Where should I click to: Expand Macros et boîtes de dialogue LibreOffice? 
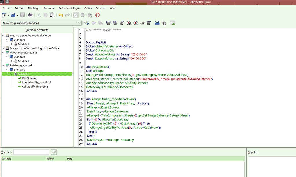pyautogui.click(x=3, y=48)
